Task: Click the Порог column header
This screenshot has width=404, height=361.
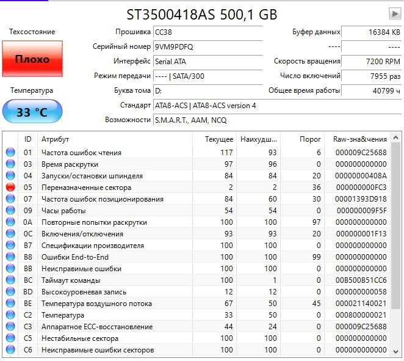Action: (x=303, y=139)
